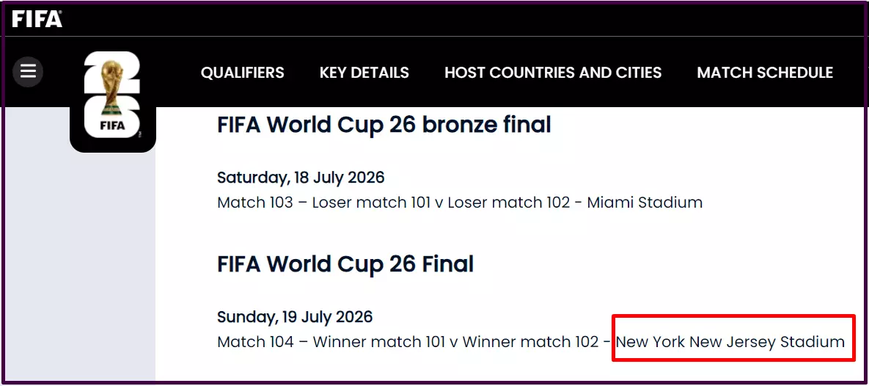Click Loser match 101 in bronze final line
Viewport: 869px width, 386px height.
coord(371,203)
